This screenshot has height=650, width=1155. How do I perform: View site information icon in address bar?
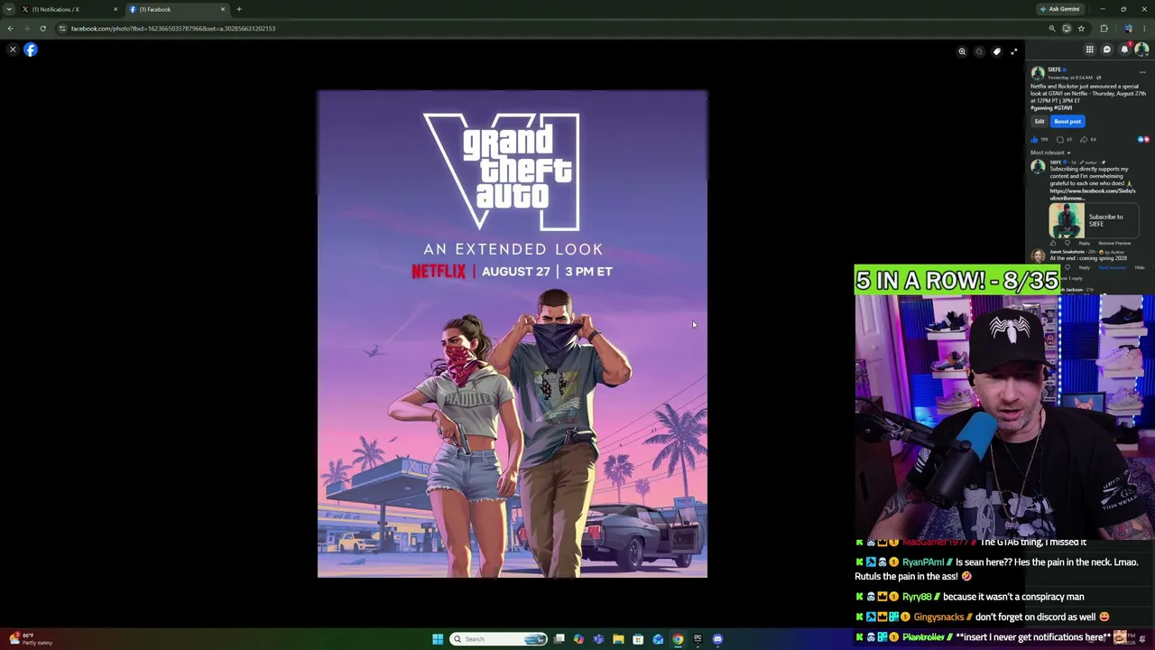click(x=62, y=28)
